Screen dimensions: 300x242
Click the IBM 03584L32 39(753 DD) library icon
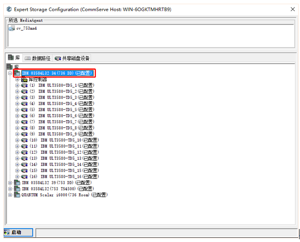(17, 183)
